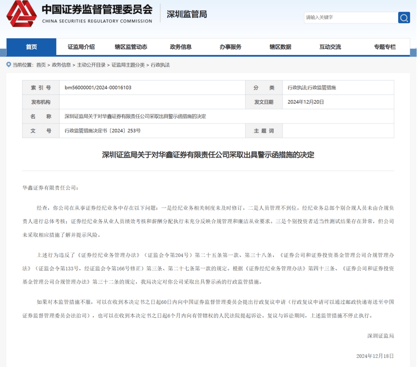The image size is (417, 367).
Task: Click the 文号 table label
Action: pyautogui.click(x=41, y=131)
